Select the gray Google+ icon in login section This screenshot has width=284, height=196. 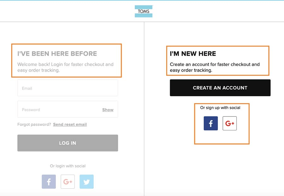tap(68, 181)
